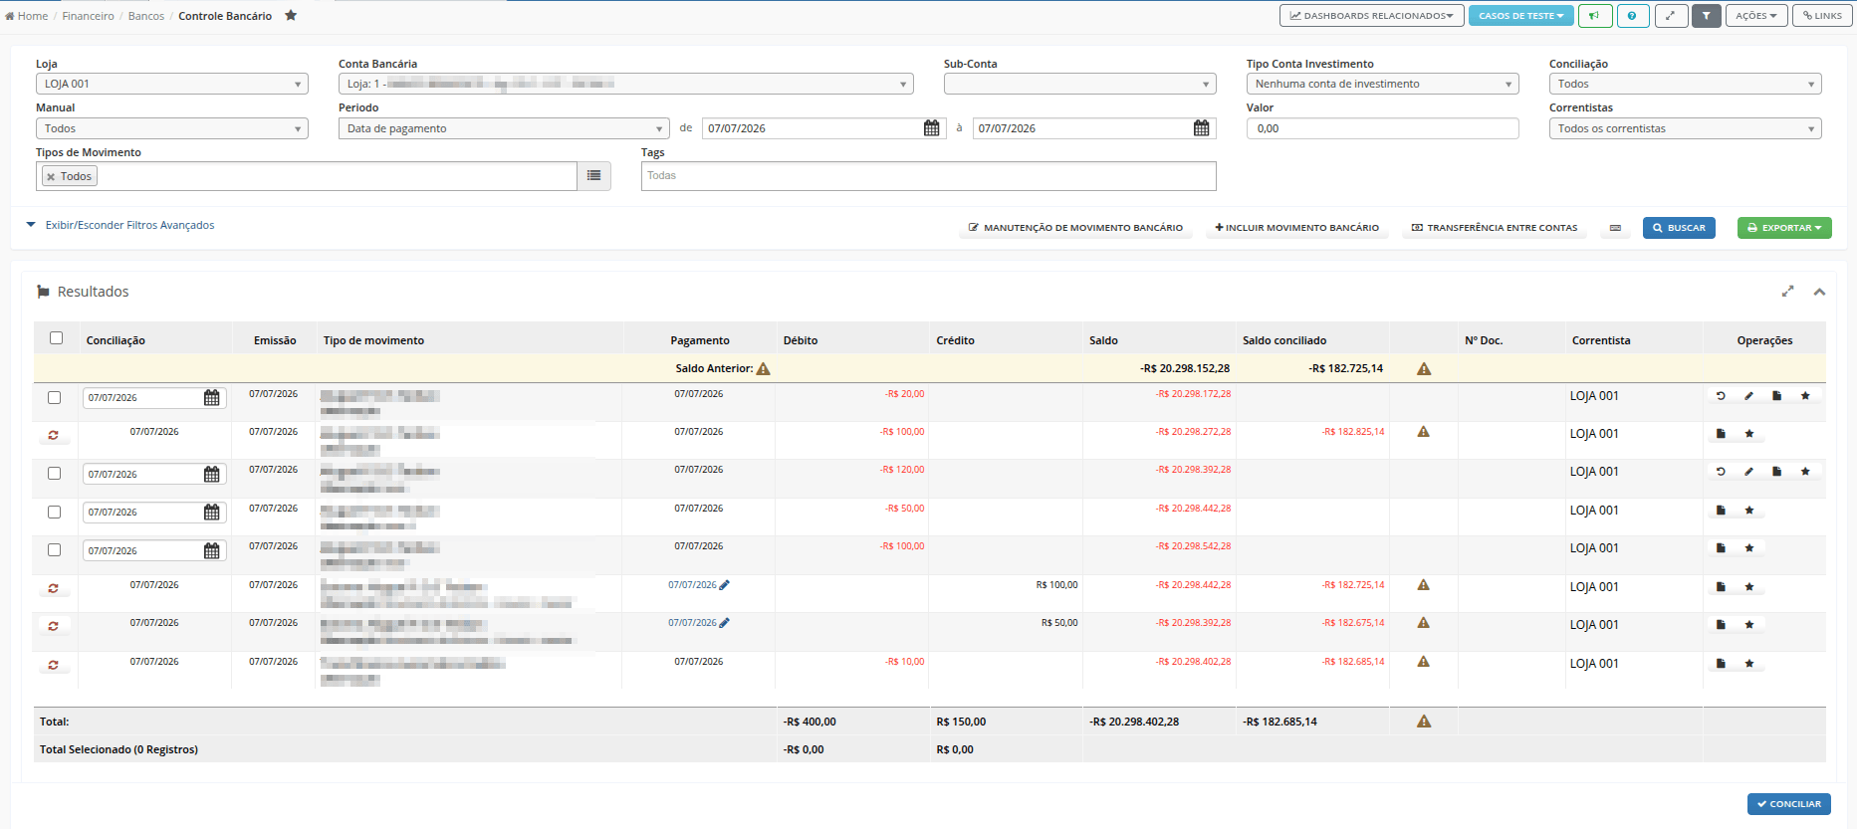Click the refresh icon on the R$ 10,00 debit row

click(54, 665)
